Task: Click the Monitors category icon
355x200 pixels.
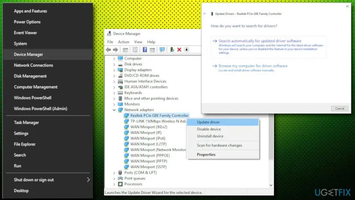Action: click(x=120, y=104)
